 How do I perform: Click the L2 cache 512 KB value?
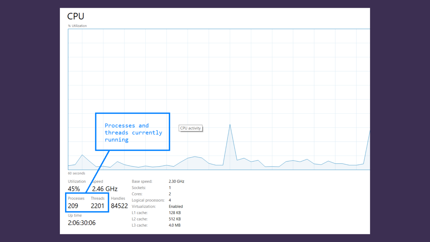[x=175, y=219]
